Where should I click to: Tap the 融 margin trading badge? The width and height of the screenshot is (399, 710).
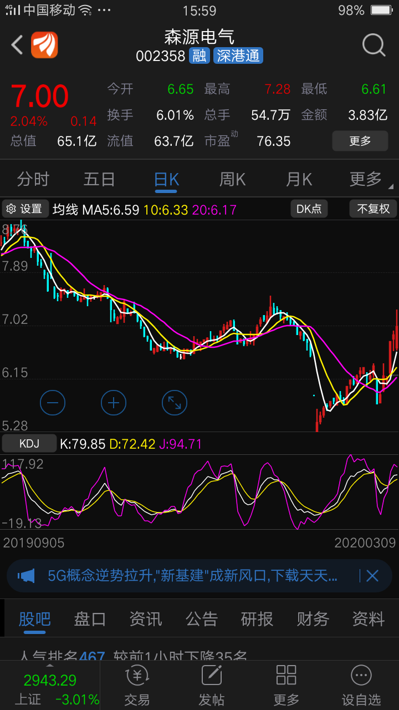[198, 55]
